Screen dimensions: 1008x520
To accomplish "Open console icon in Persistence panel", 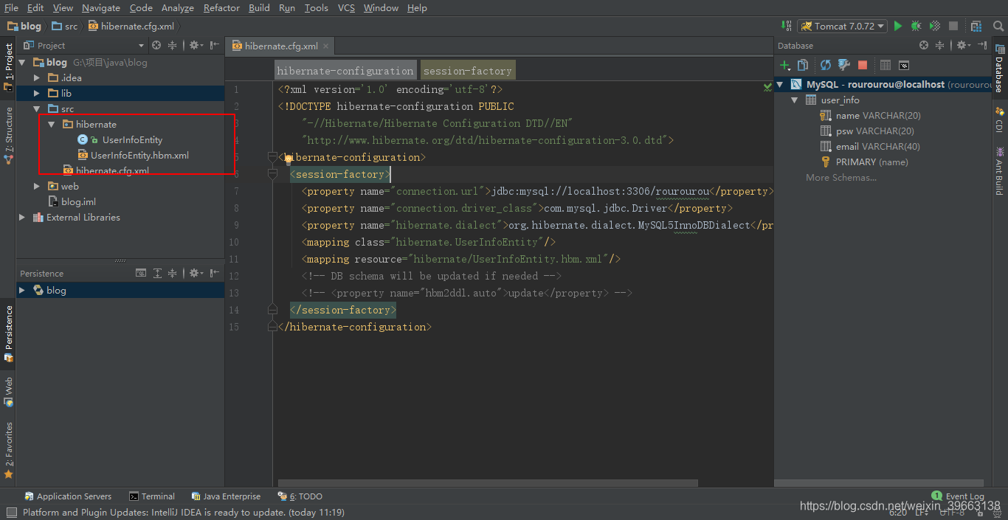I will point(141,273).
